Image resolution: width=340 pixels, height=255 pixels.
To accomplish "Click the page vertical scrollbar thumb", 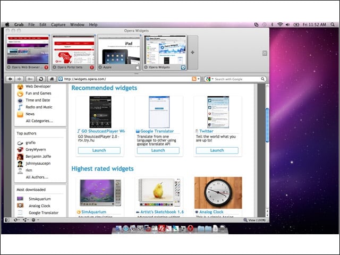I will point(267,125).
